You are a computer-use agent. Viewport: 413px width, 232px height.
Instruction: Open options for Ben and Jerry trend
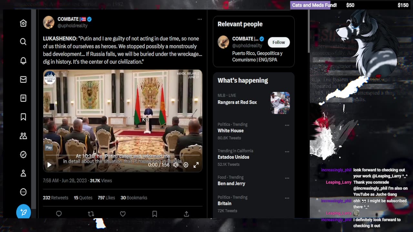pyautogui.click(x=287, y=178)
